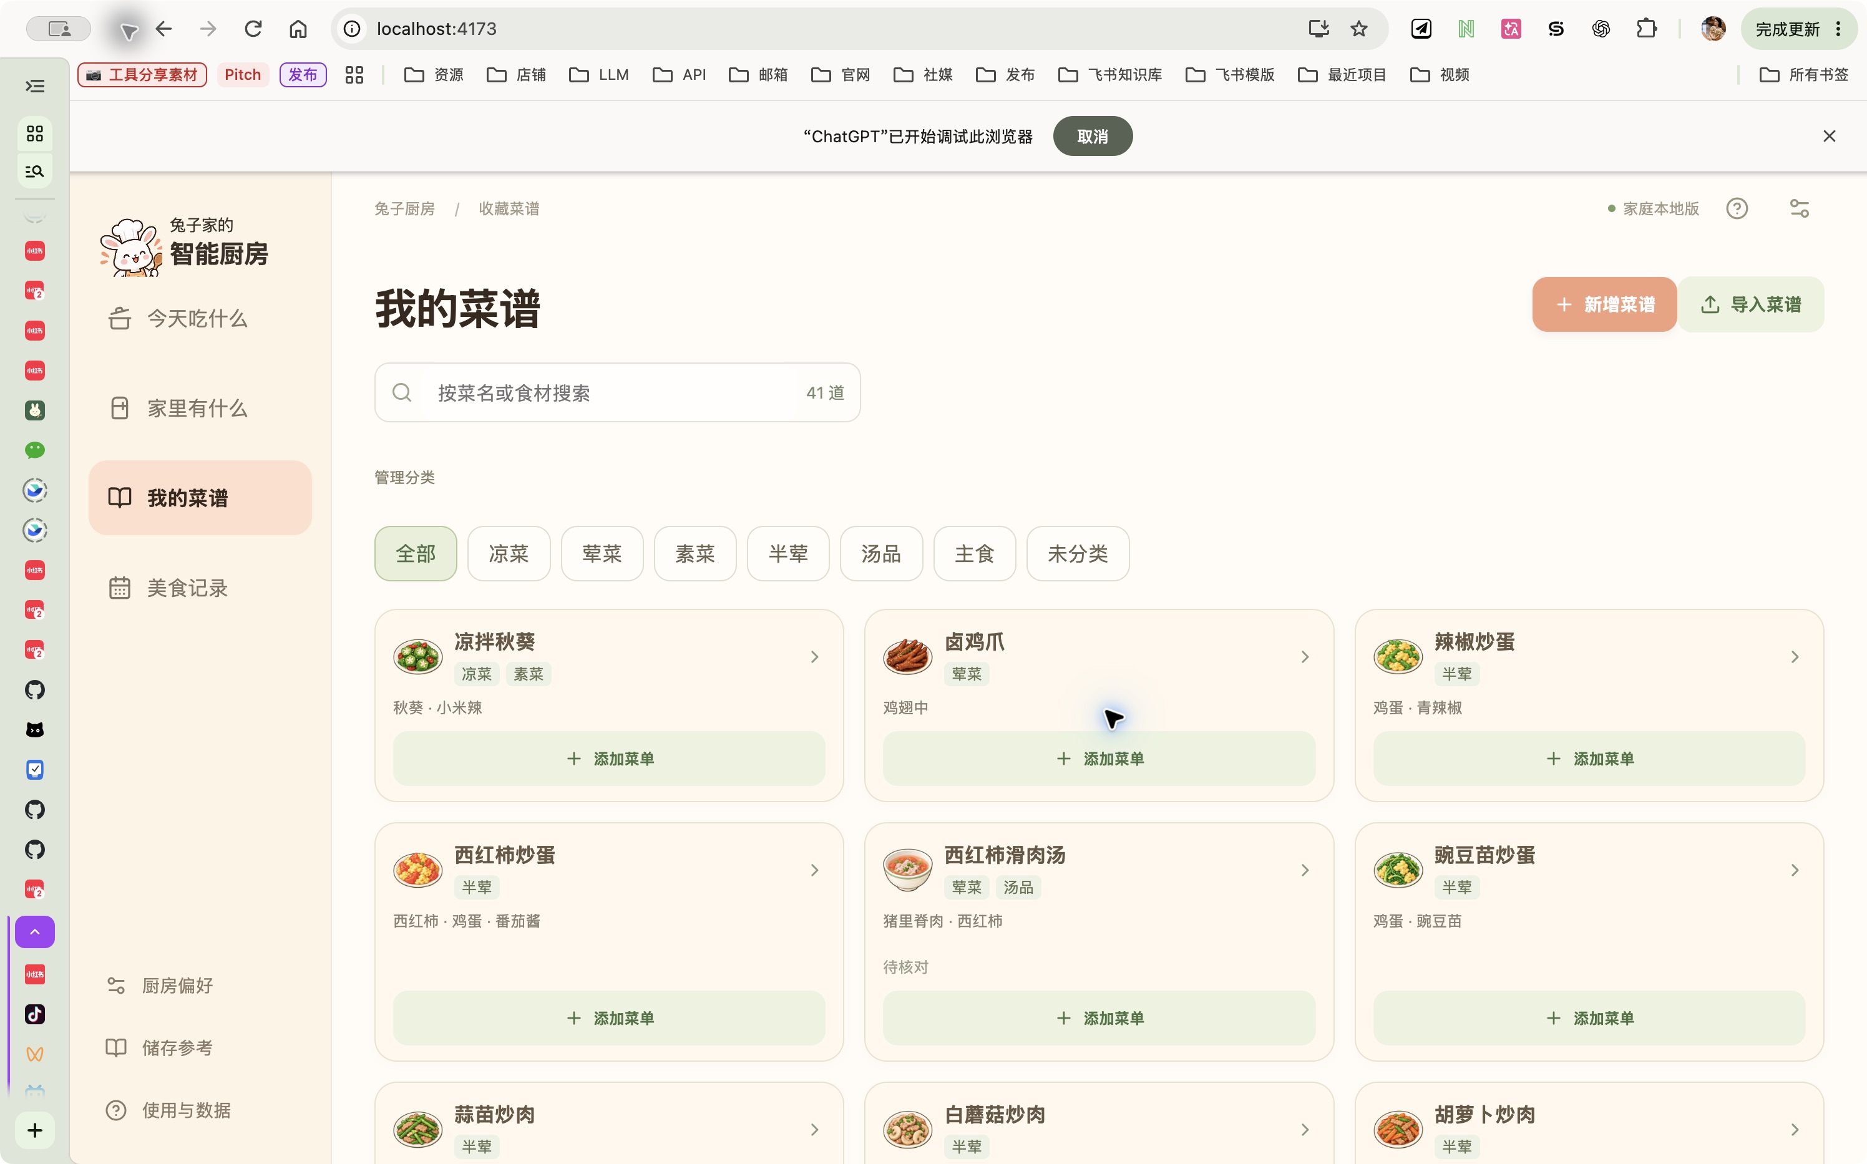Viewport: 1867px width, 1164px height.
Task: Open 今天吃什么 in the sidebar
Action: tap(200, 319)
